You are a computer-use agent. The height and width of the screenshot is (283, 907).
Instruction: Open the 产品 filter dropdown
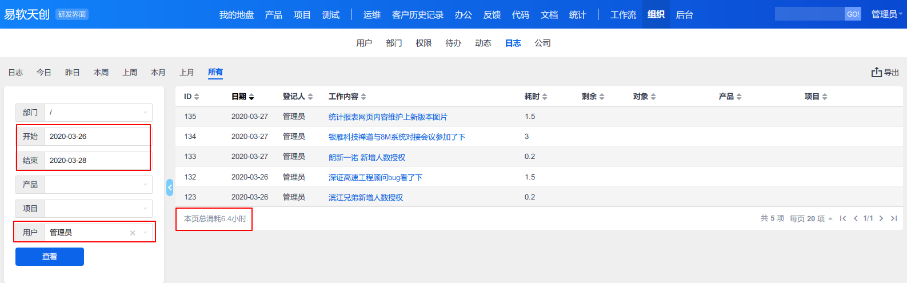[x=98, y=185]
